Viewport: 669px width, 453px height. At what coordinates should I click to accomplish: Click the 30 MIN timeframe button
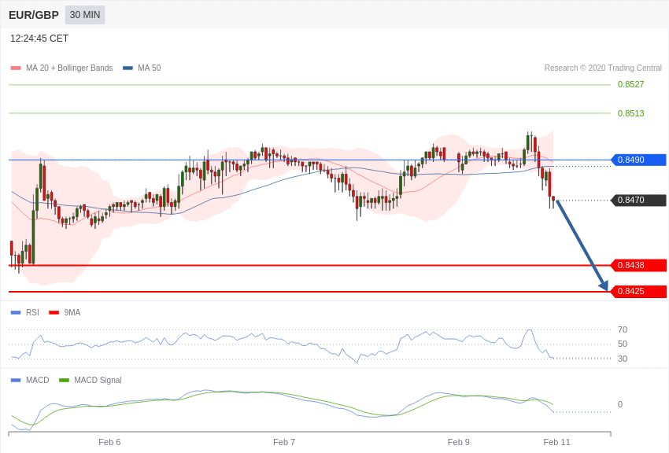click(85, 15)
